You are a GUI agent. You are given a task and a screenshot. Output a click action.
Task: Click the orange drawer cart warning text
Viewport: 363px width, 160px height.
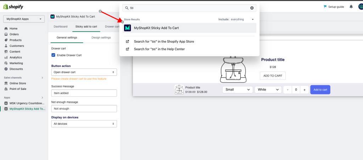[x=79, y=79]
